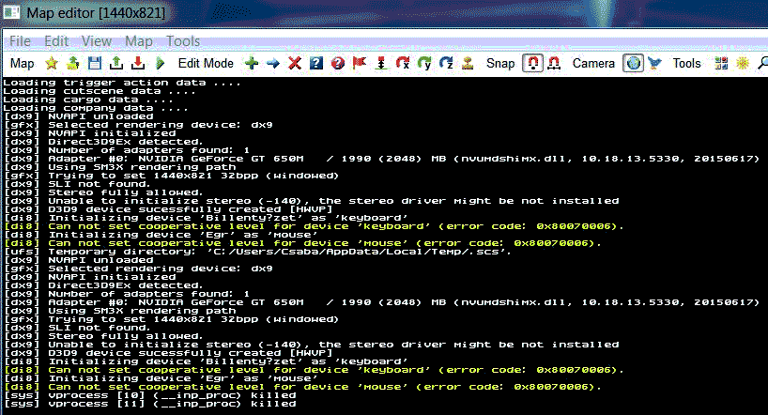Click the rotate around Z axis icon
Image resolution: width=768 pixels, height=415 pixels.
446,63
